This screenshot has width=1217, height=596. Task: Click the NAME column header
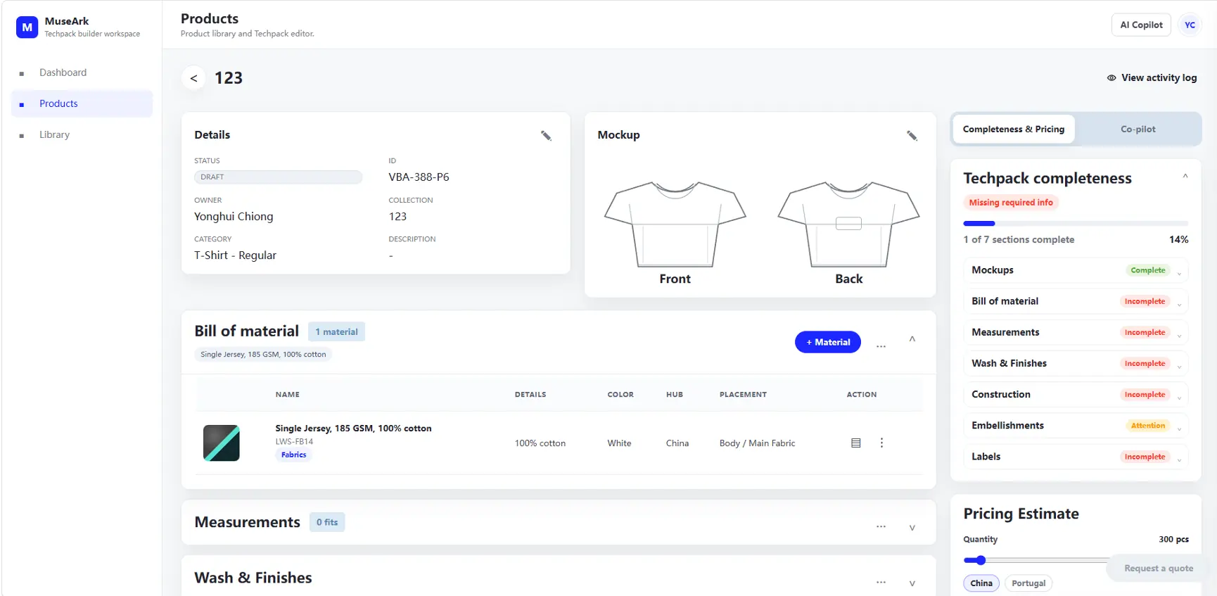(x=287, y=395)
